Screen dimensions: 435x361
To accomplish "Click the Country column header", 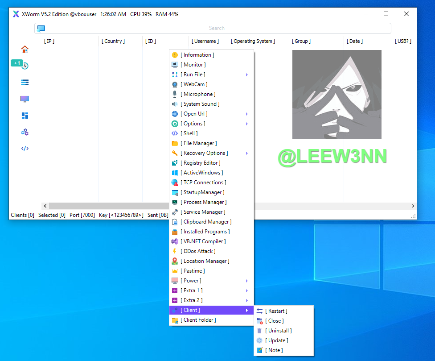I will (x=114, y=41).
